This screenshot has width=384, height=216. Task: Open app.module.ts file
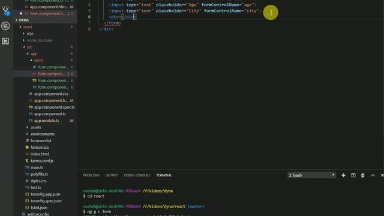click(x=47, y=121)
